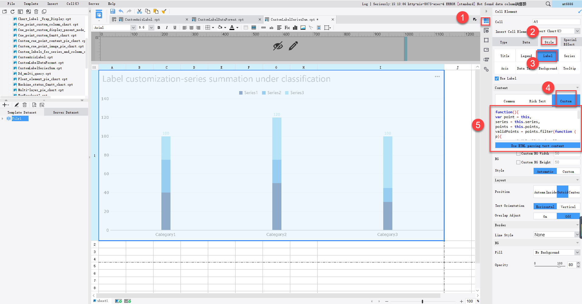The width and height of the screenshot is (582, 304).
Task: Expand the Layout section
Action: [x=577, y=180]
